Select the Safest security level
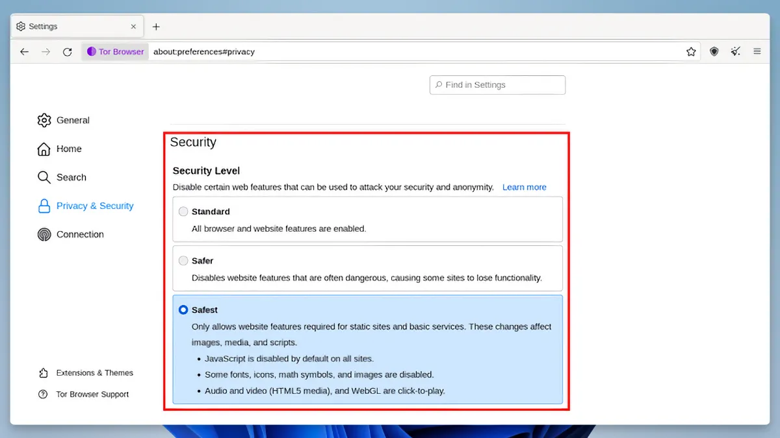This screenshot has width=780, height=438. point(184,310)
